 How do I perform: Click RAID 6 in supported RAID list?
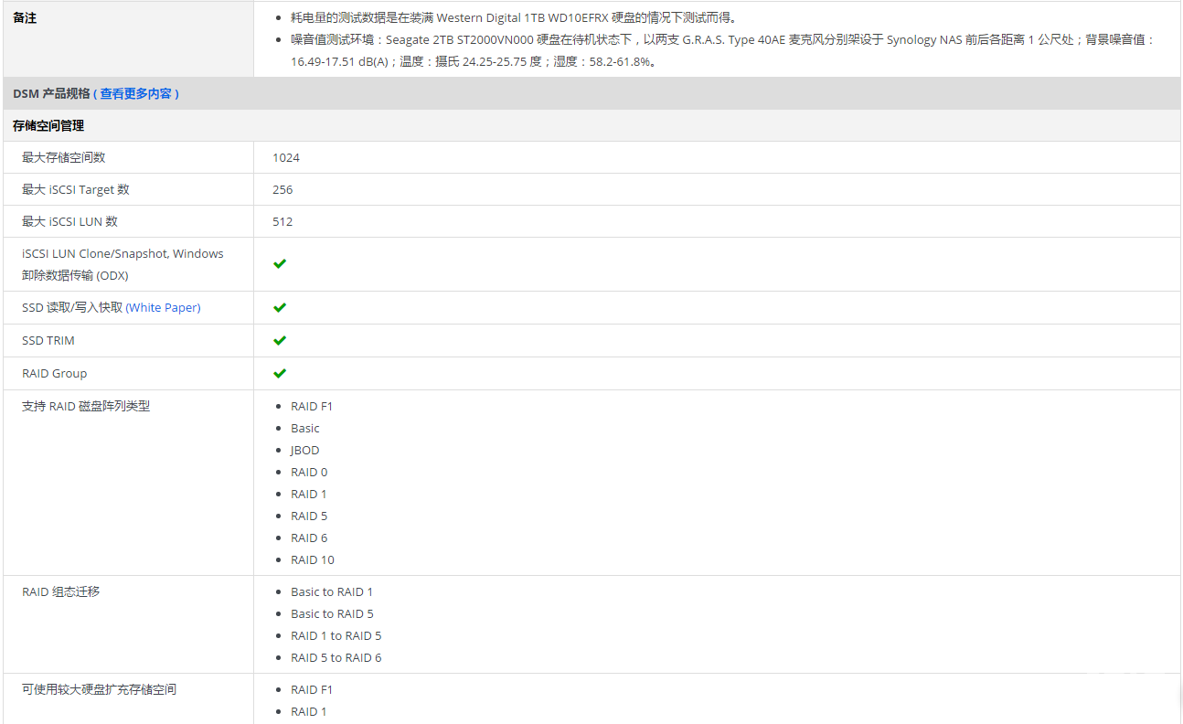[309, 538]
